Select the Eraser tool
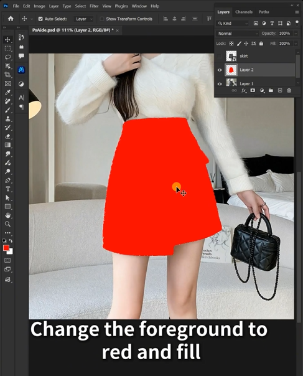 pos(7,136)
